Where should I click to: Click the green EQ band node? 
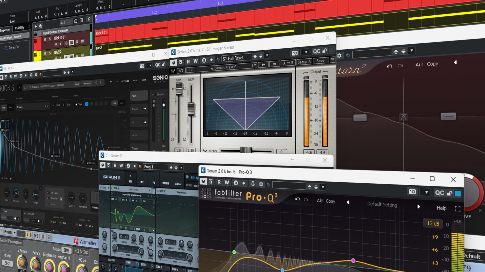(234, 252)
